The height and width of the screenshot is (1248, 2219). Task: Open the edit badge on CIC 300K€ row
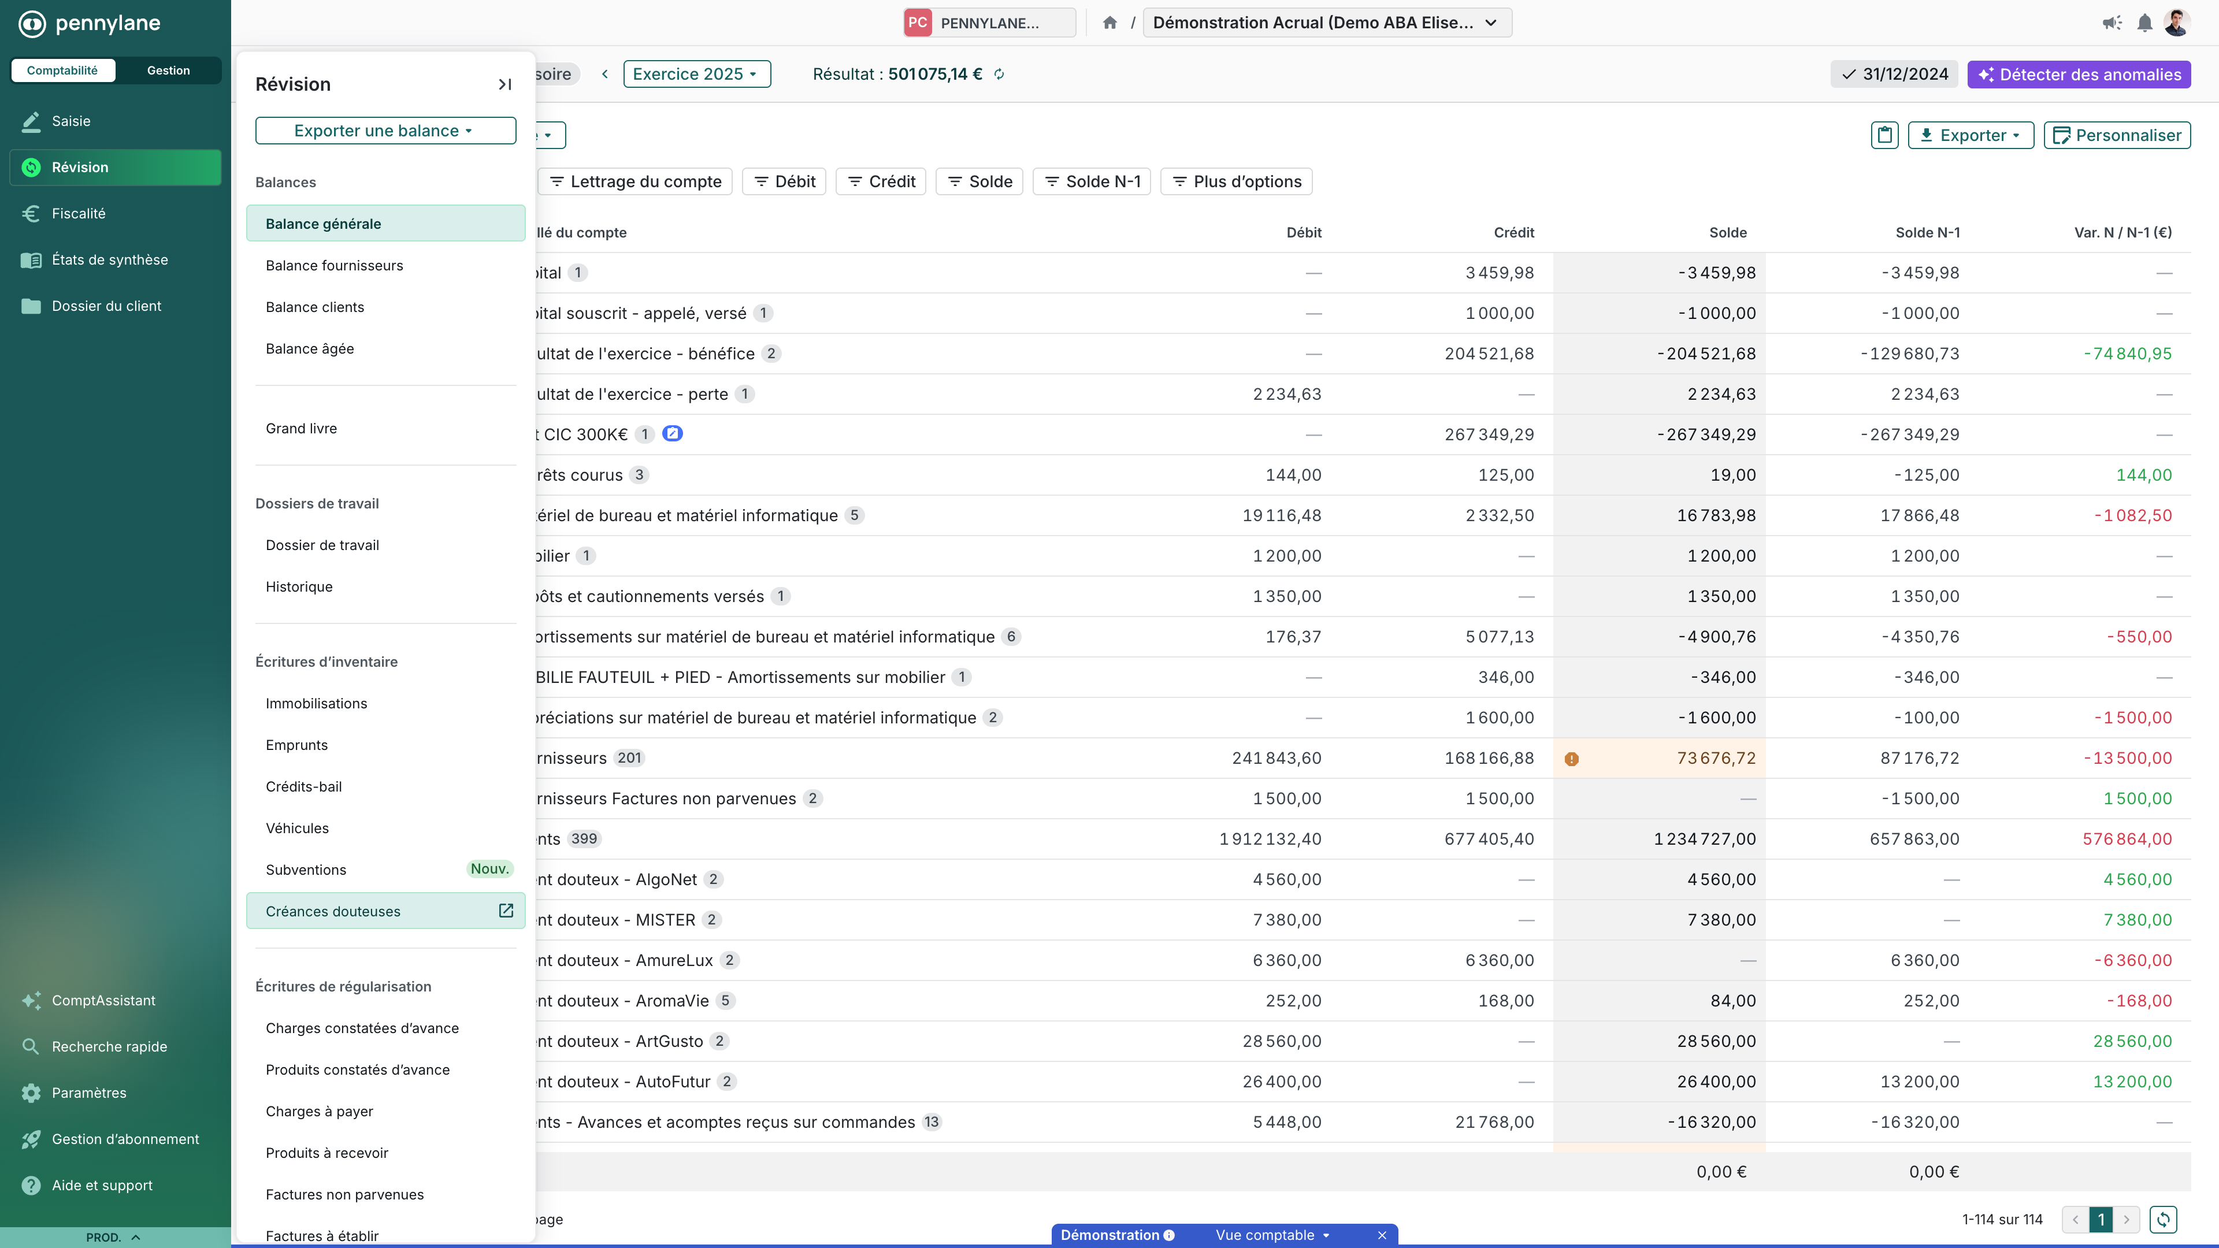point(672,434)
